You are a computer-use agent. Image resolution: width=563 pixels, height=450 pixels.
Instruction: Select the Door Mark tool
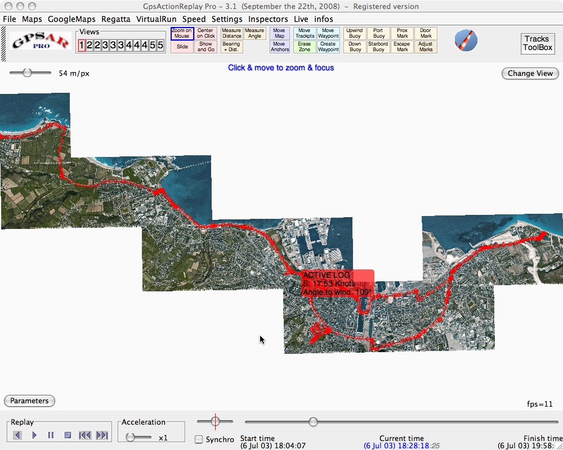coord(426,33)
